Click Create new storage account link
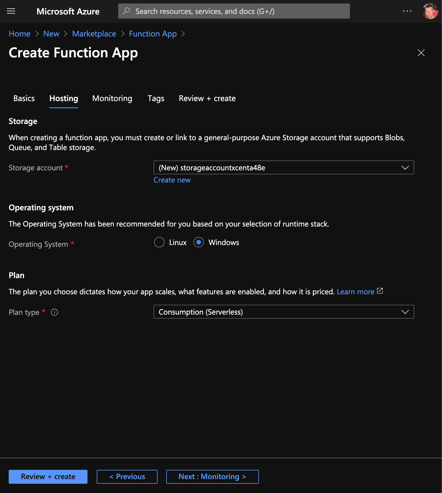This screenshot has width=442, height=493. (x=172, y=180)
